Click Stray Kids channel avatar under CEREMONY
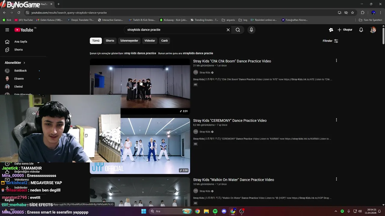The image size is (385, 216). tap(196, 132)
